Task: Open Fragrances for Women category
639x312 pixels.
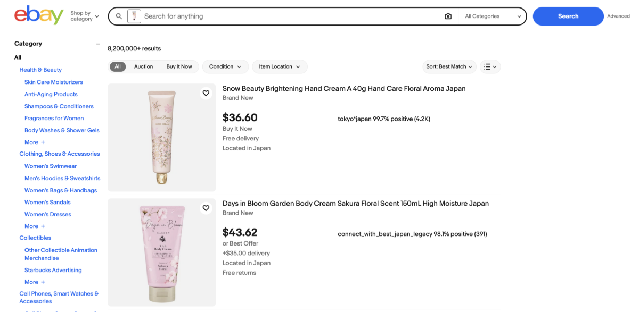Action: [x=54, y=119]
